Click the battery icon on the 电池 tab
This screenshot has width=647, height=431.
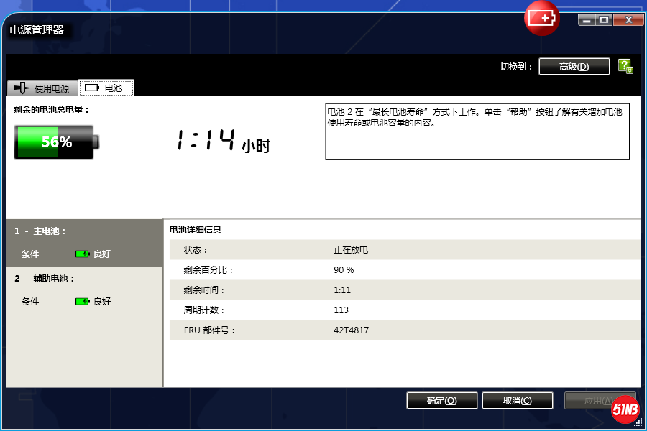tap(92, 87)
